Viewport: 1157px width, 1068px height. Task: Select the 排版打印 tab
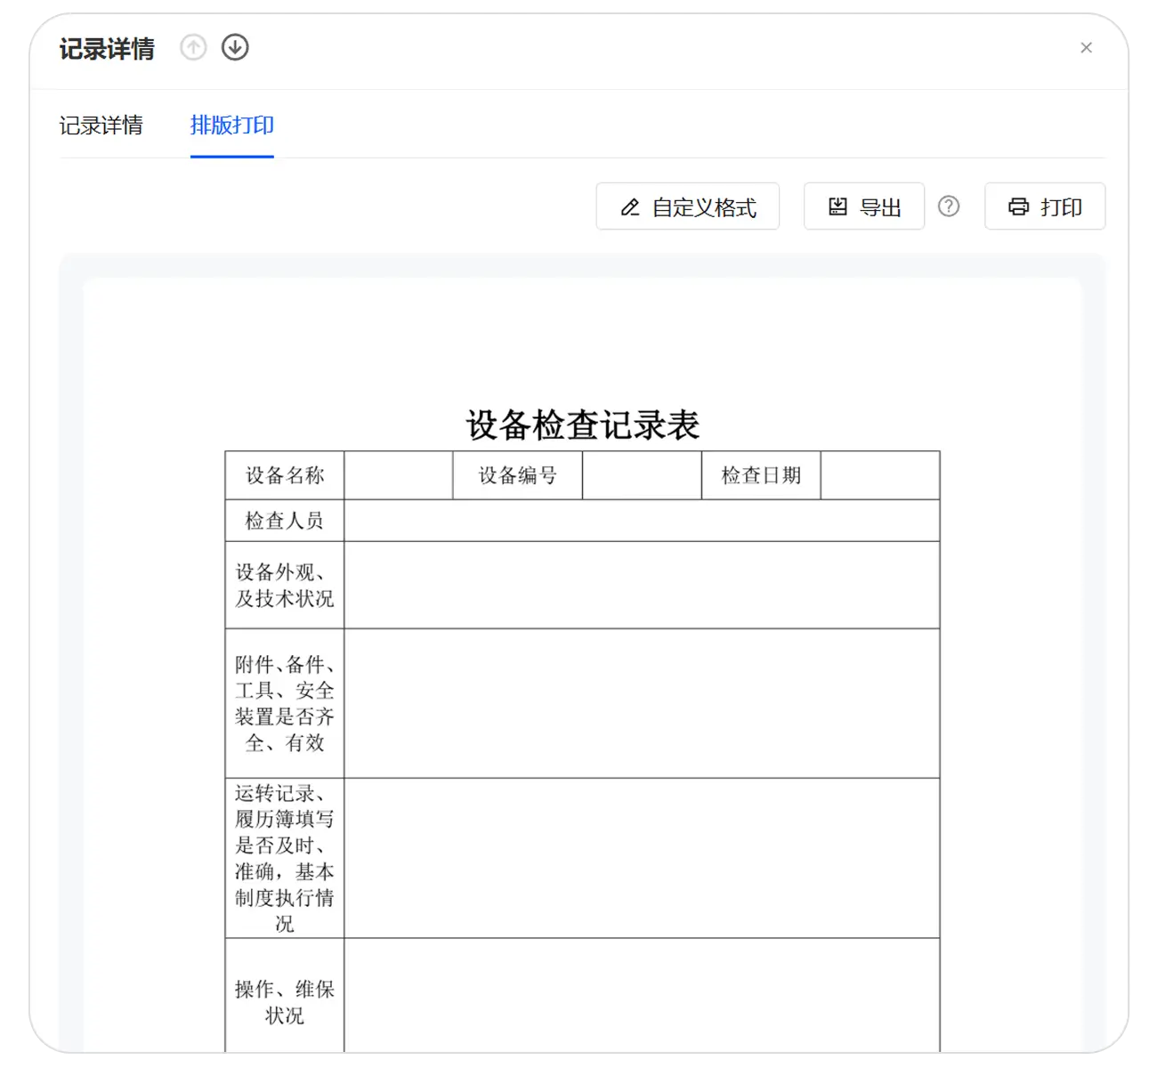click(231, 125)
